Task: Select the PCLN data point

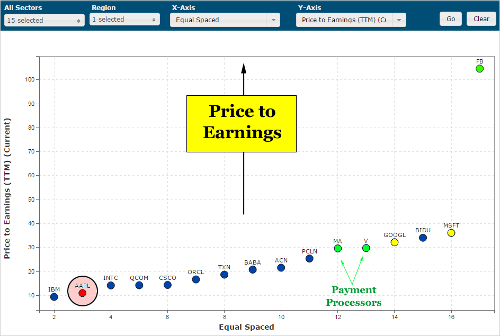Action: (309, 259)
